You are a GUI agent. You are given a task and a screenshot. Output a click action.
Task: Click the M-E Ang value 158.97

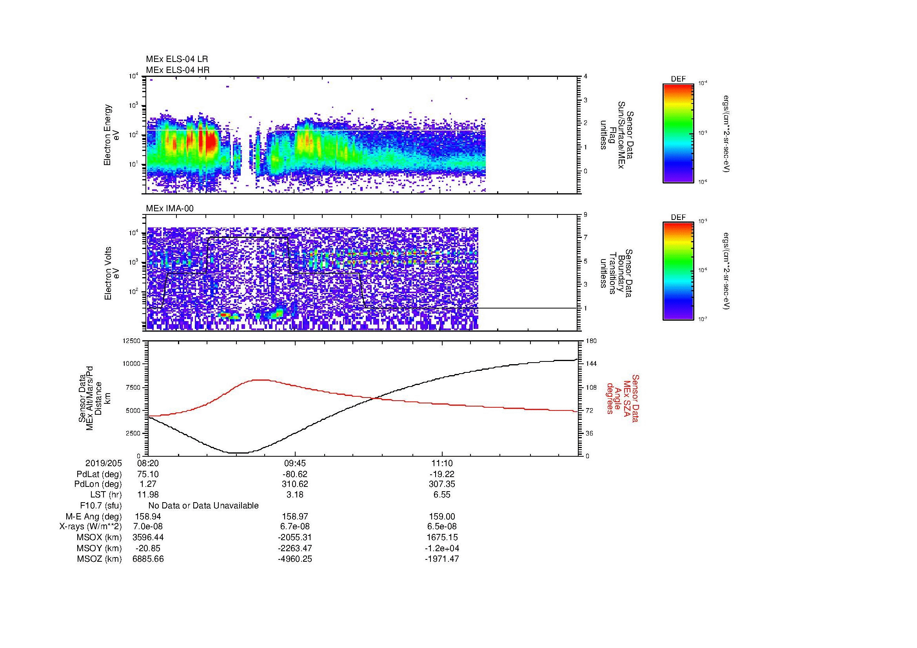coord(295,517)
